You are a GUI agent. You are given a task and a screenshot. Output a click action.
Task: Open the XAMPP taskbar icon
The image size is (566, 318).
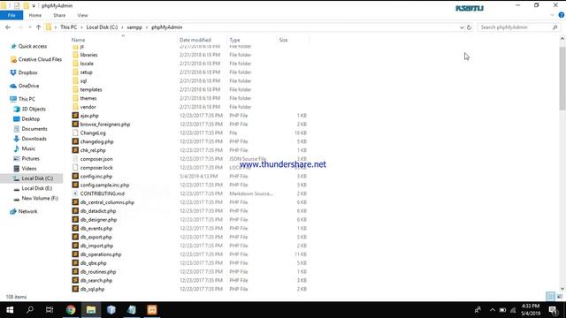[152, 310]
